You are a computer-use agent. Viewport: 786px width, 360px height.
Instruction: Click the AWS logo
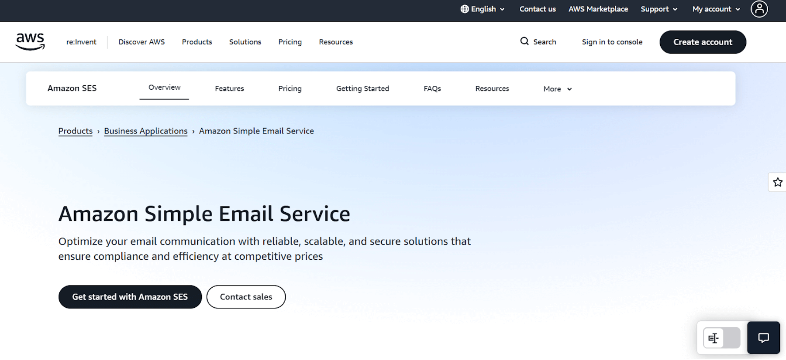click(30, 41)
